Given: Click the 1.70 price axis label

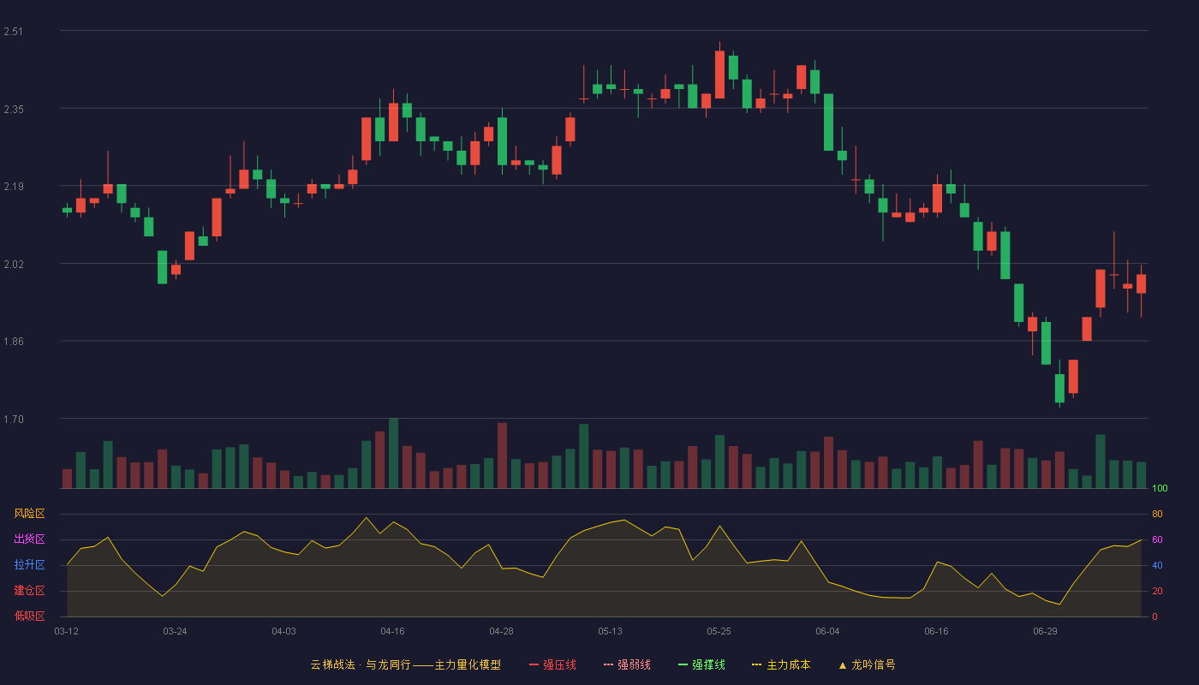Looking at the screenshot, I should tap(14, 420).
